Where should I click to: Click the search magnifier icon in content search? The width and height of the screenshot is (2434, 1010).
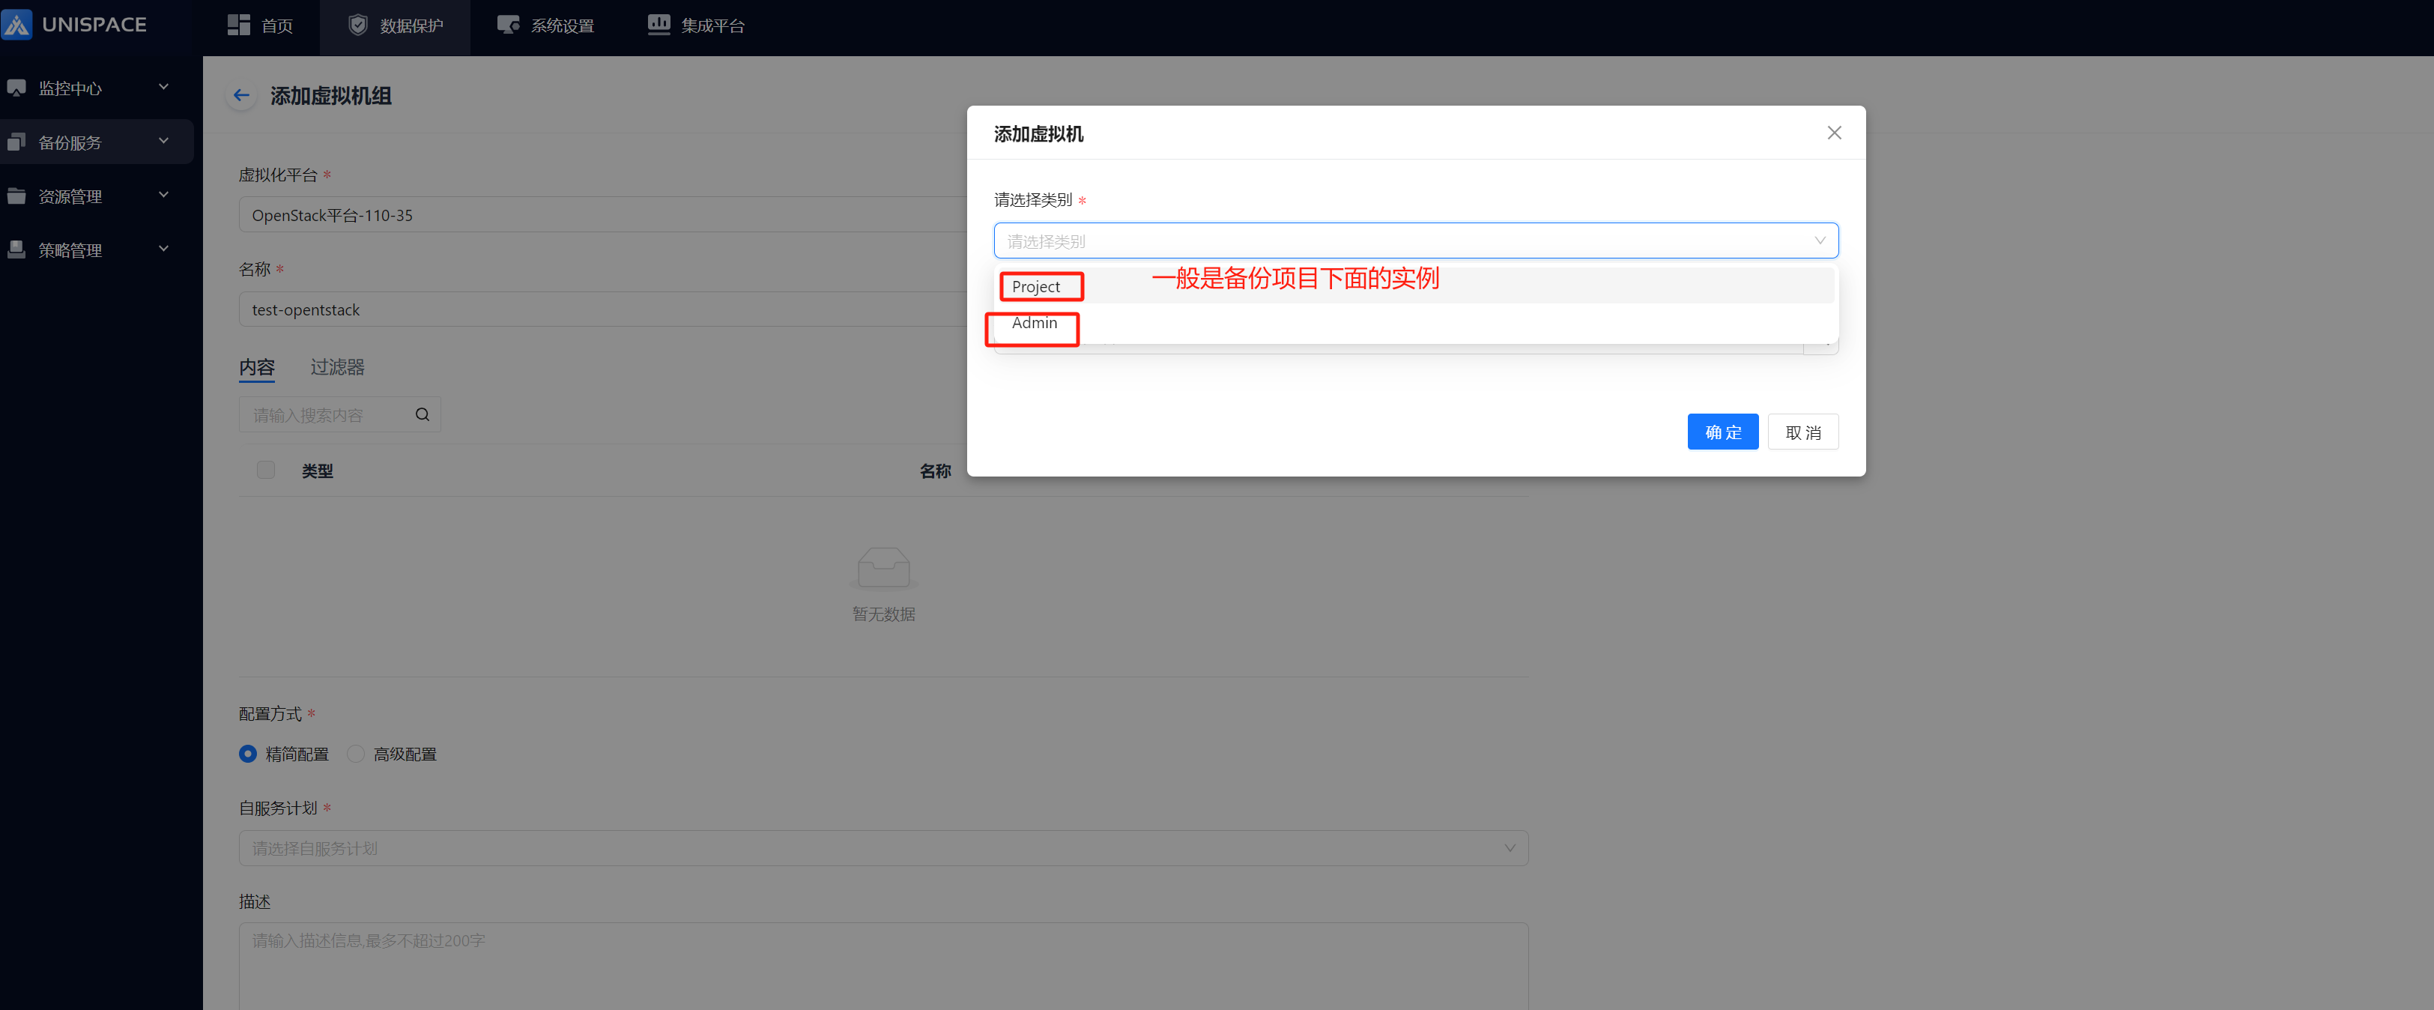(423, 415)
